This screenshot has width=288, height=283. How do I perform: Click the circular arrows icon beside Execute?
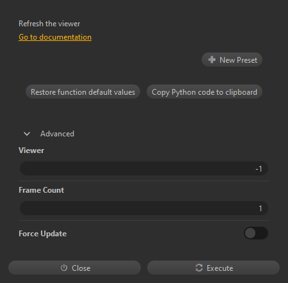199,268
